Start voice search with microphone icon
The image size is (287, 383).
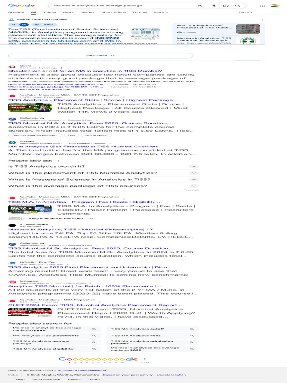(214, 6)
